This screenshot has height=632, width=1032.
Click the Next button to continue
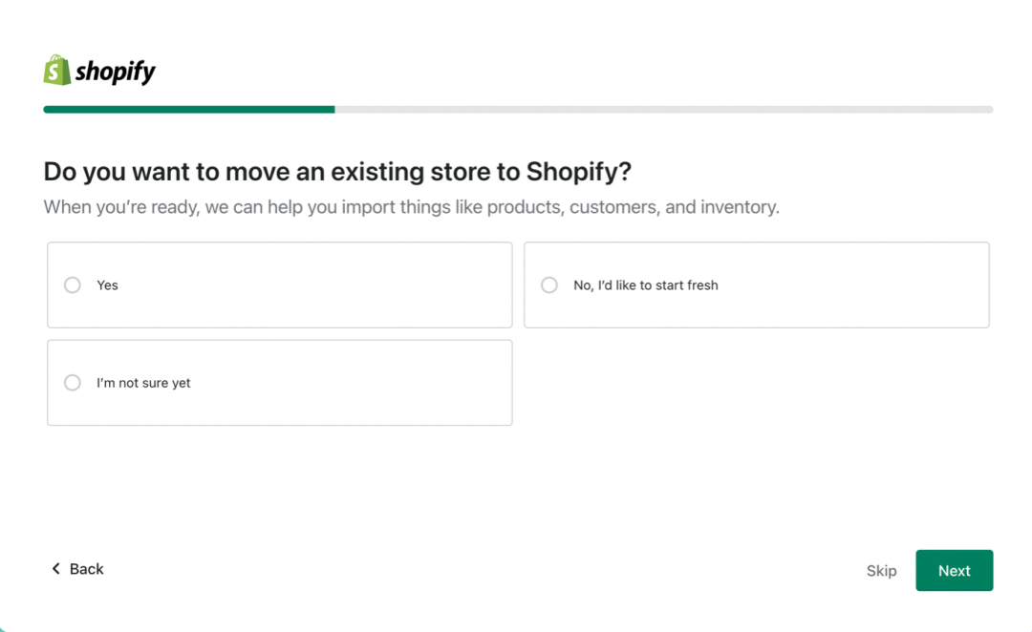tap(954, 570)
